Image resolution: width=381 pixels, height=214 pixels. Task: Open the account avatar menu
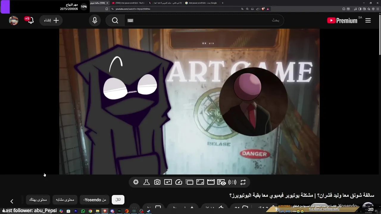tap(14, 21)
